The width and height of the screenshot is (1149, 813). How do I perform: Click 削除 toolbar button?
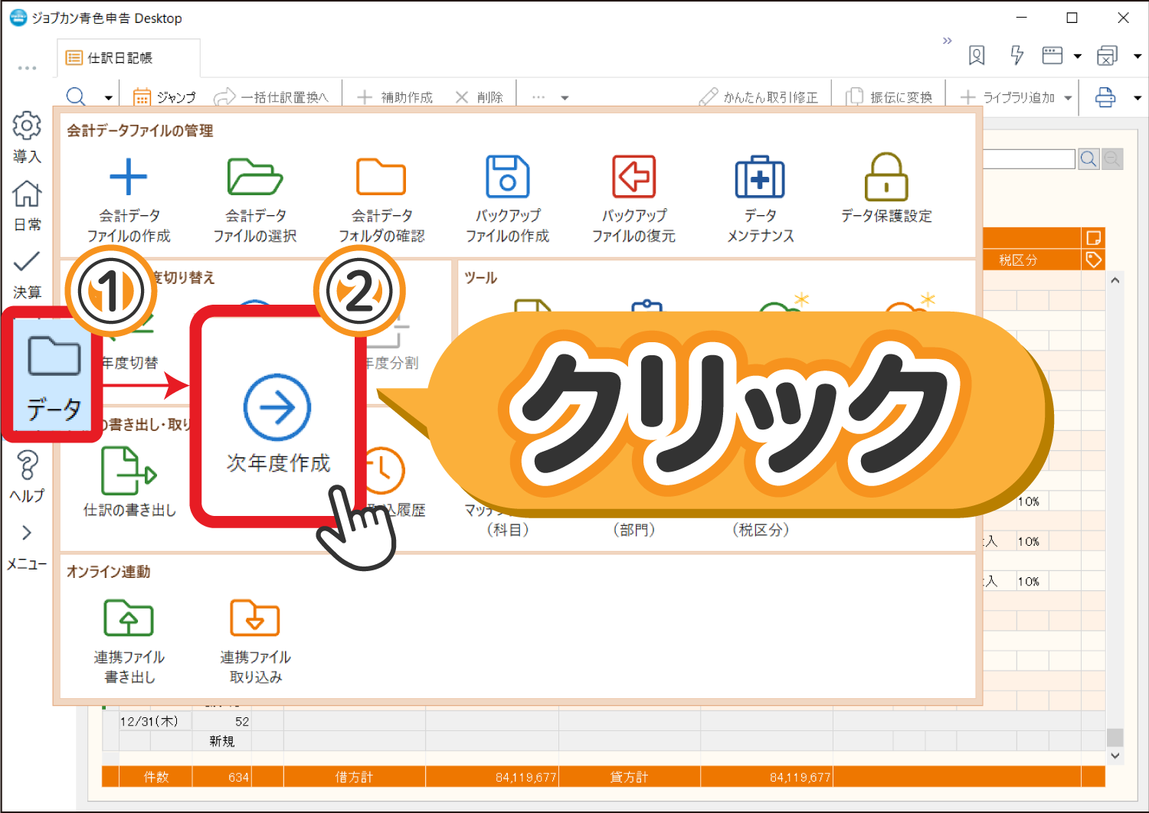[x=479, y=97]
